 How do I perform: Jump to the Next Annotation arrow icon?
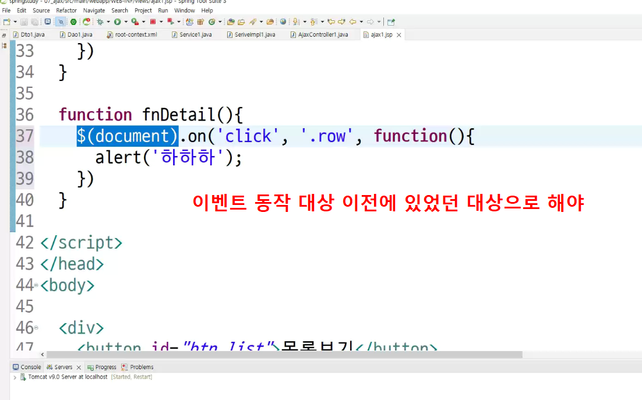(x=296, y=22)
